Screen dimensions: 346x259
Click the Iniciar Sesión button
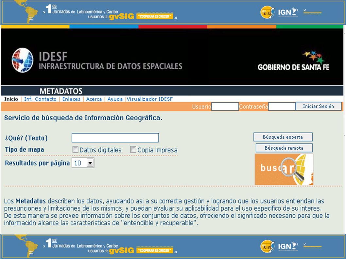319,106
